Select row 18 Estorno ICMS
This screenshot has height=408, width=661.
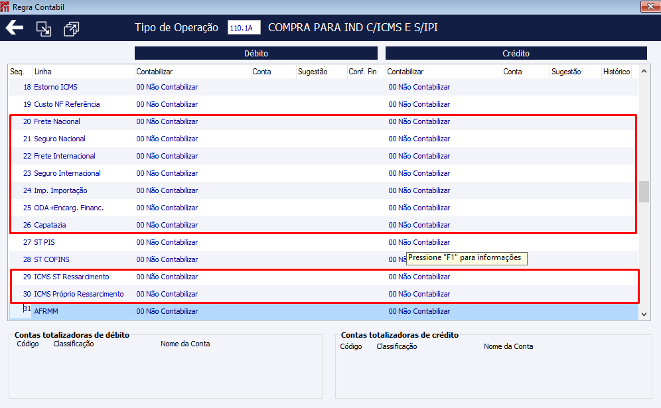click(x=323, y=87)
